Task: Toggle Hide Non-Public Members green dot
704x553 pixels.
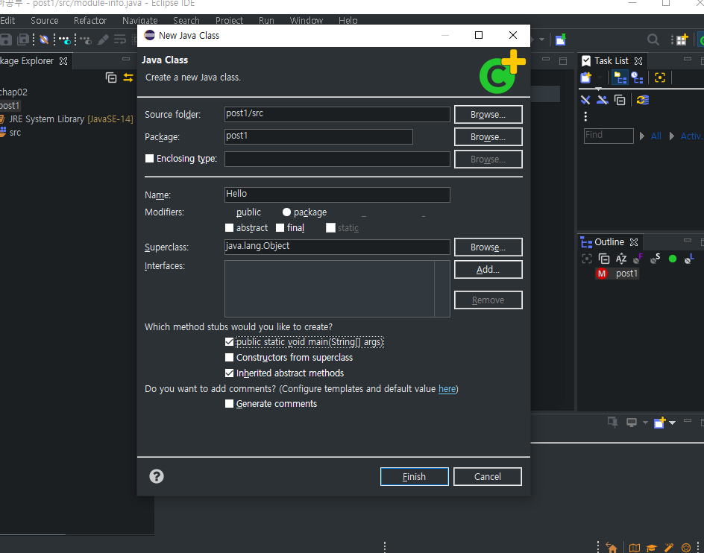Action: (673, 259)
